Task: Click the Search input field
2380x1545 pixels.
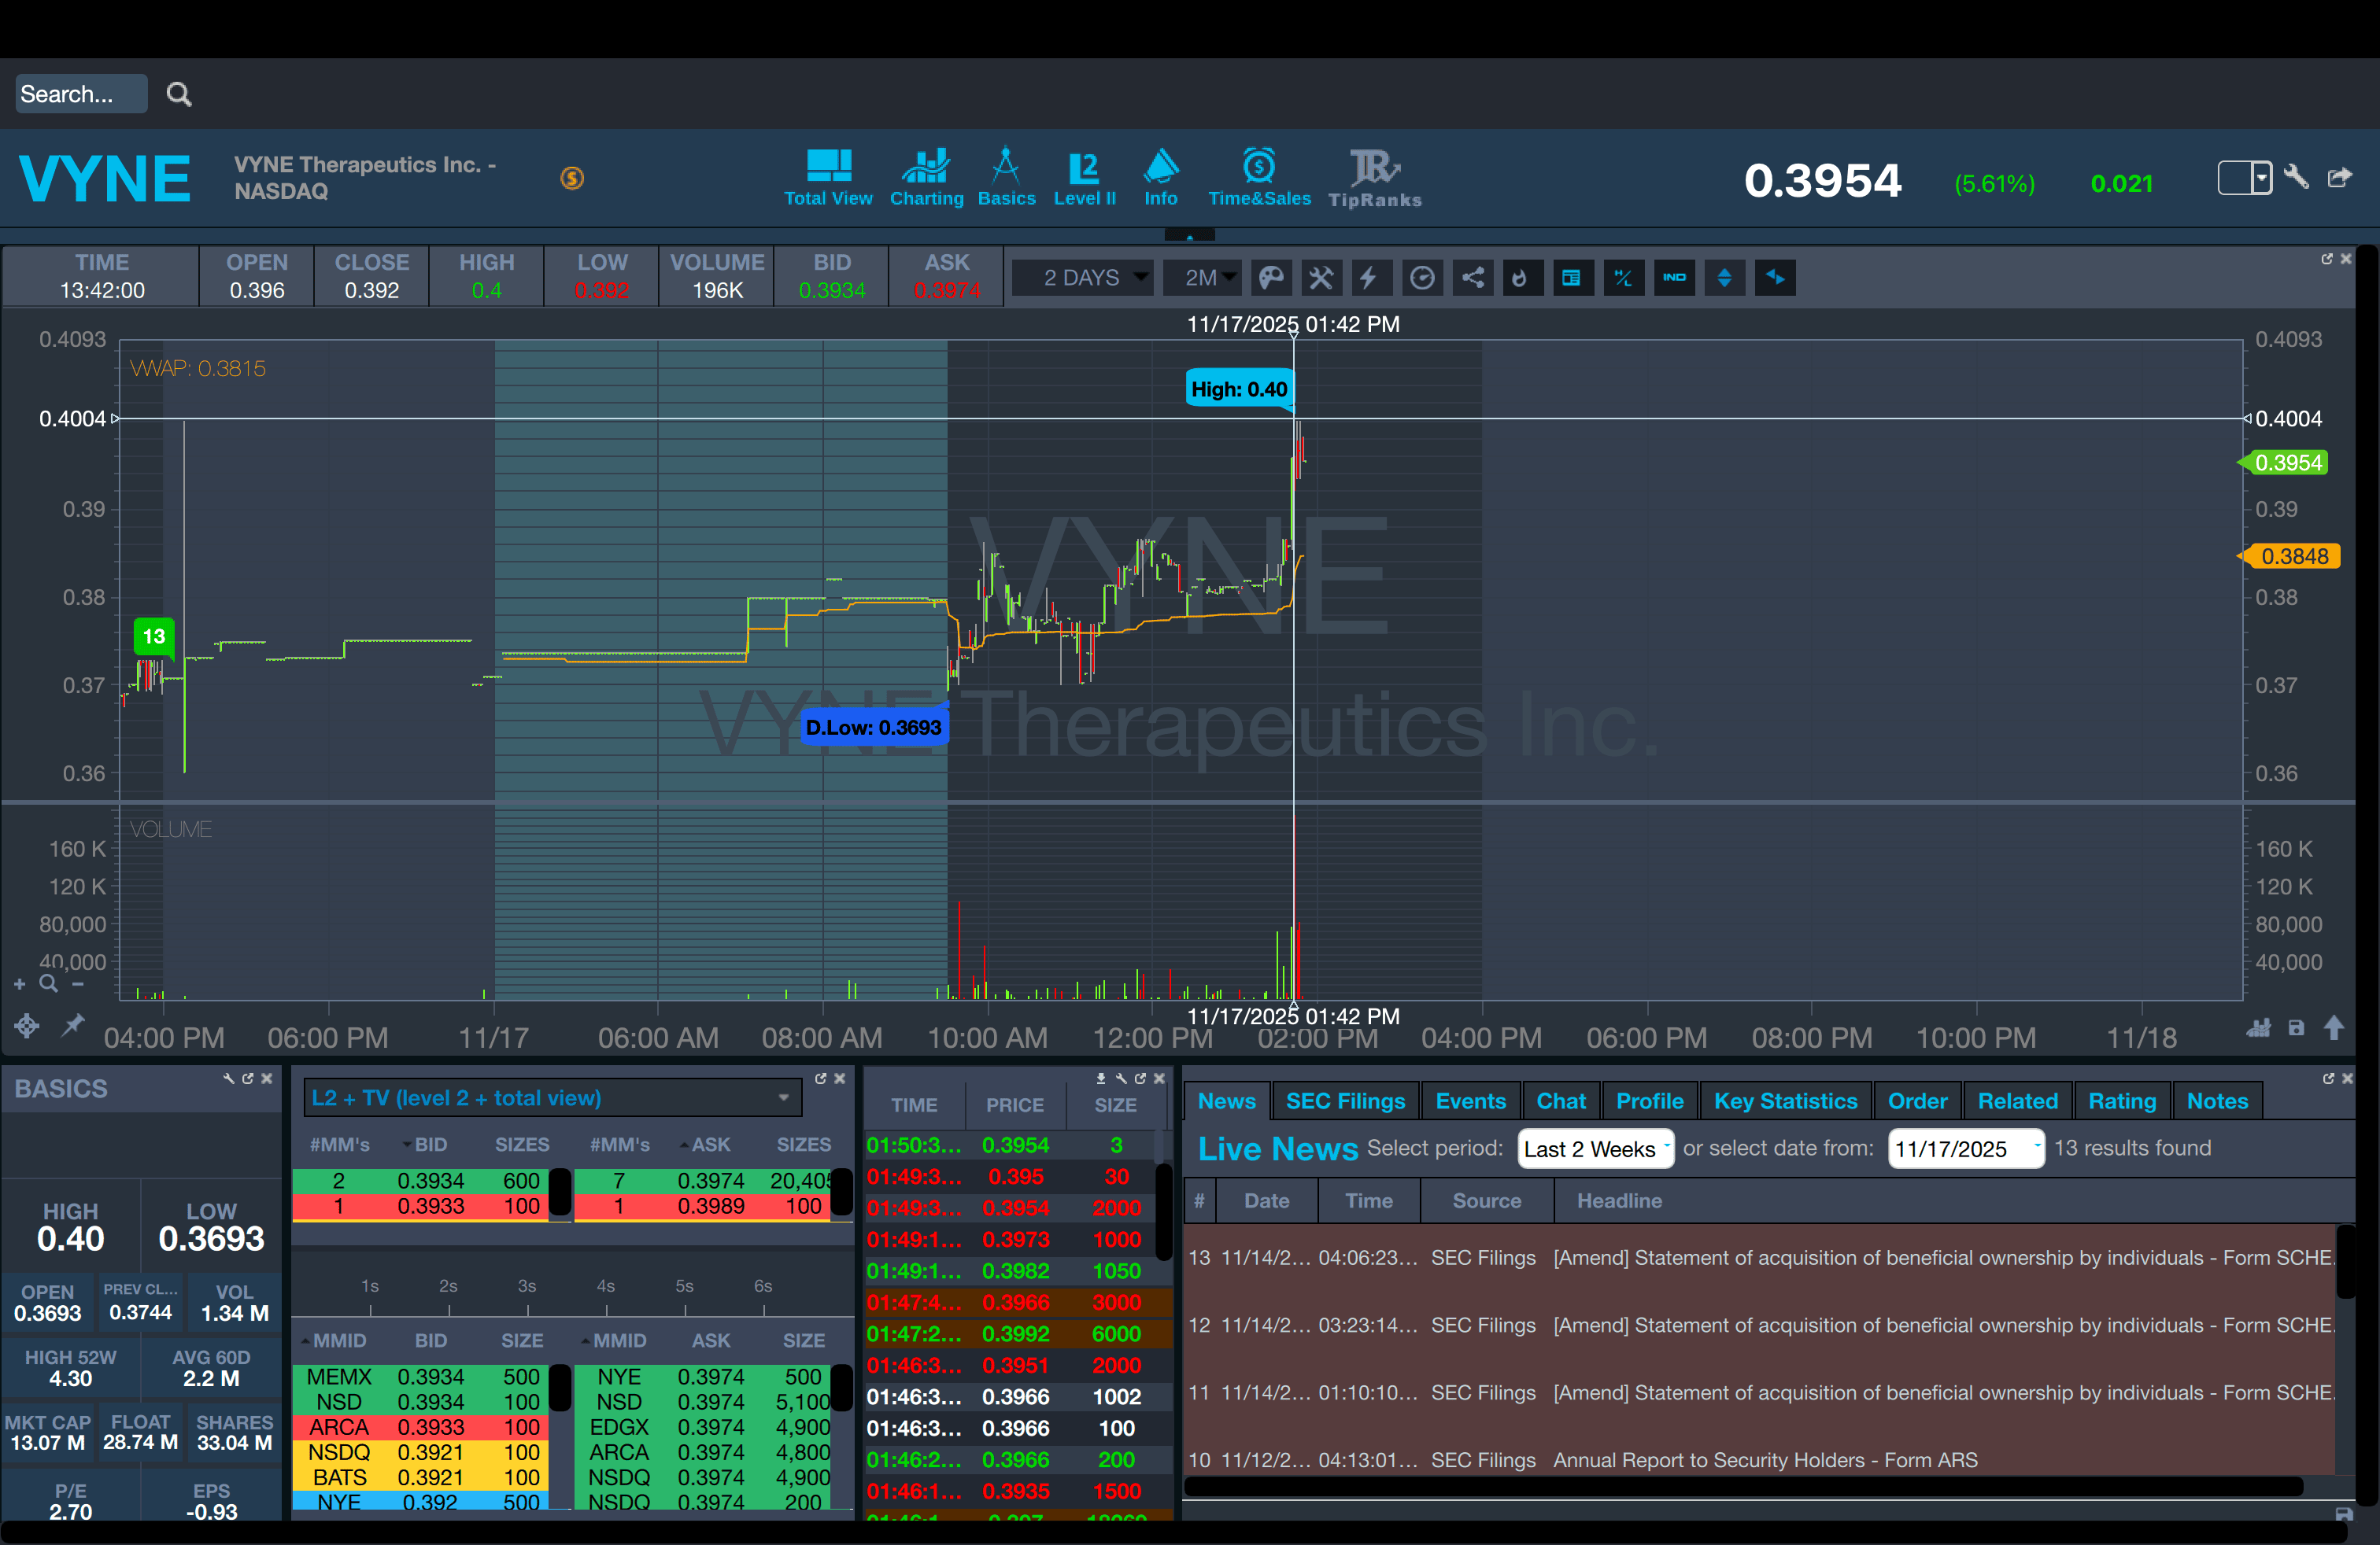Action: pyautogui.click(x=81, y=94)
